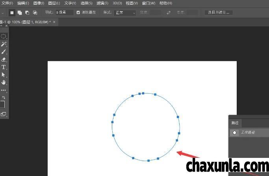The height and width of the screenshot is (176, 269).
Task: Open the Edit Toolbar three-dots icon
Action: click(4, 90)
